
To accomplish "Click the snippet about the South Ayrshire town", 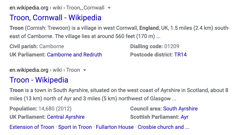I will pyautogui.click(x=119, y=95).
